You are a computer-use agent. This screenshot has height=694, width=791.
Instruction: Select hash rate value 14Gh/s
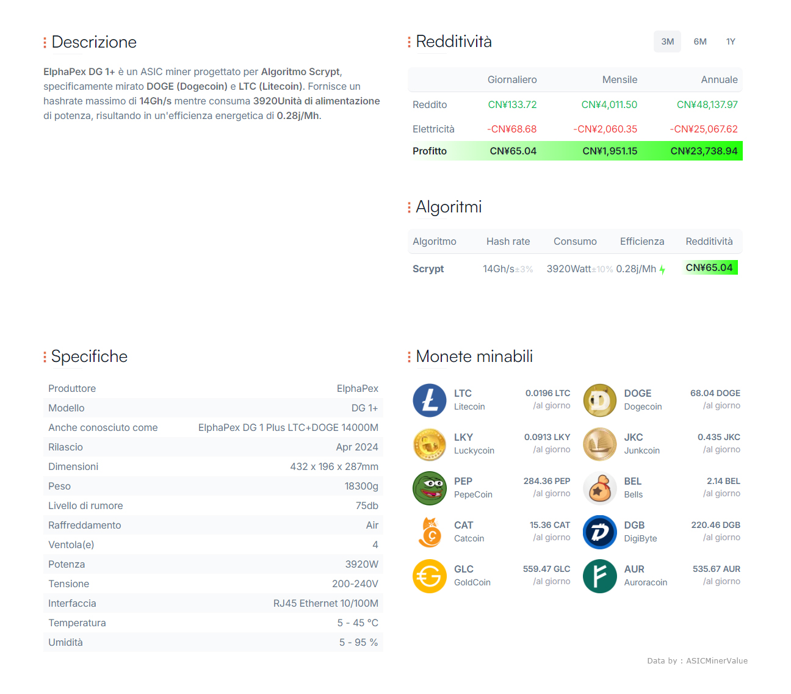499,269
